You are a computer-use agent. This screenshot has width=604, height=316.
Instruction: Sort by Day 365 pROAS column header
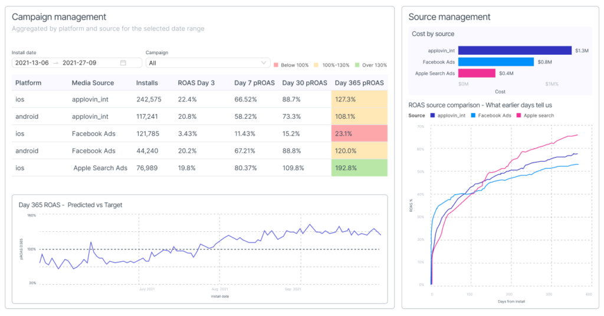pos(359,82)
